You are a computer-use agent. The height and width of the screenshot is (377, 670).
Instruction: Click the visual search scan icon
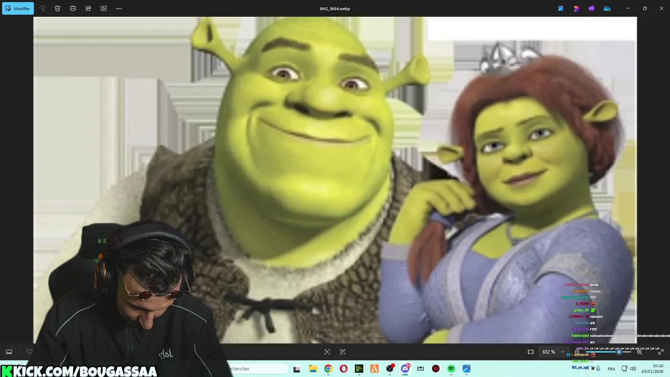(x=327, y=352)
